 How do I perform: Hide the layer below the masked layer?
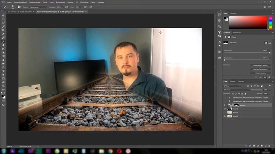click(x=225, y=109)
